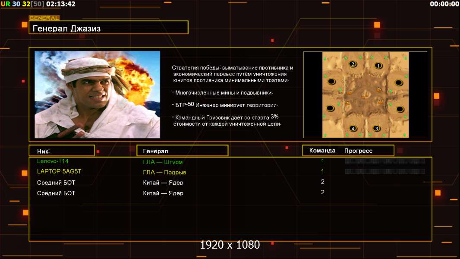Screen dimensions: 460x259
Task: Pick the empty start spot above position 3
Action: [x=400, y=109]
